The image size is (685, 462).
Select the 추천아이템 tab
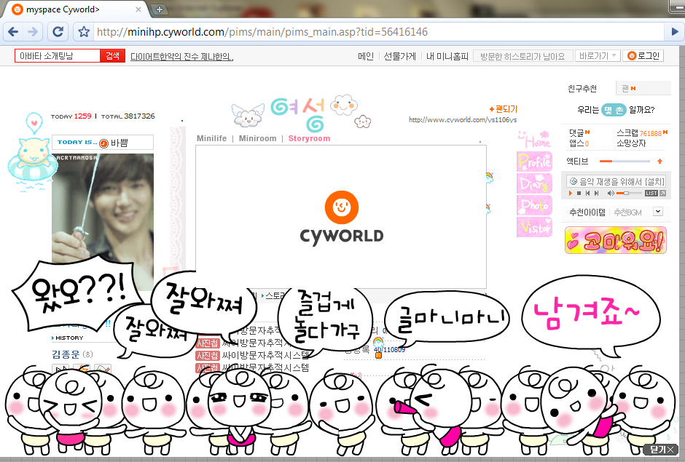pos(587,212)
